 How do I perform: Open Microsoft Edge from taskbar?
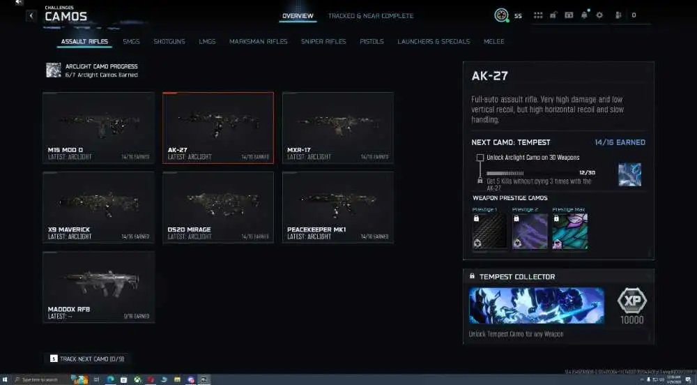pyautogui.click(x=110, y=379)
